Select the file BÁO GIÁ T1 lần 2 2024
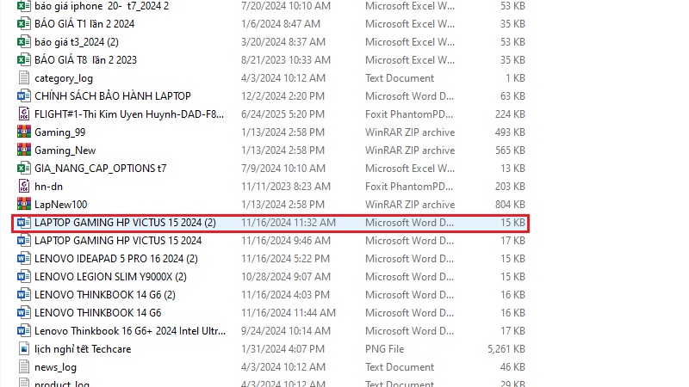 [x=84, y=24]
